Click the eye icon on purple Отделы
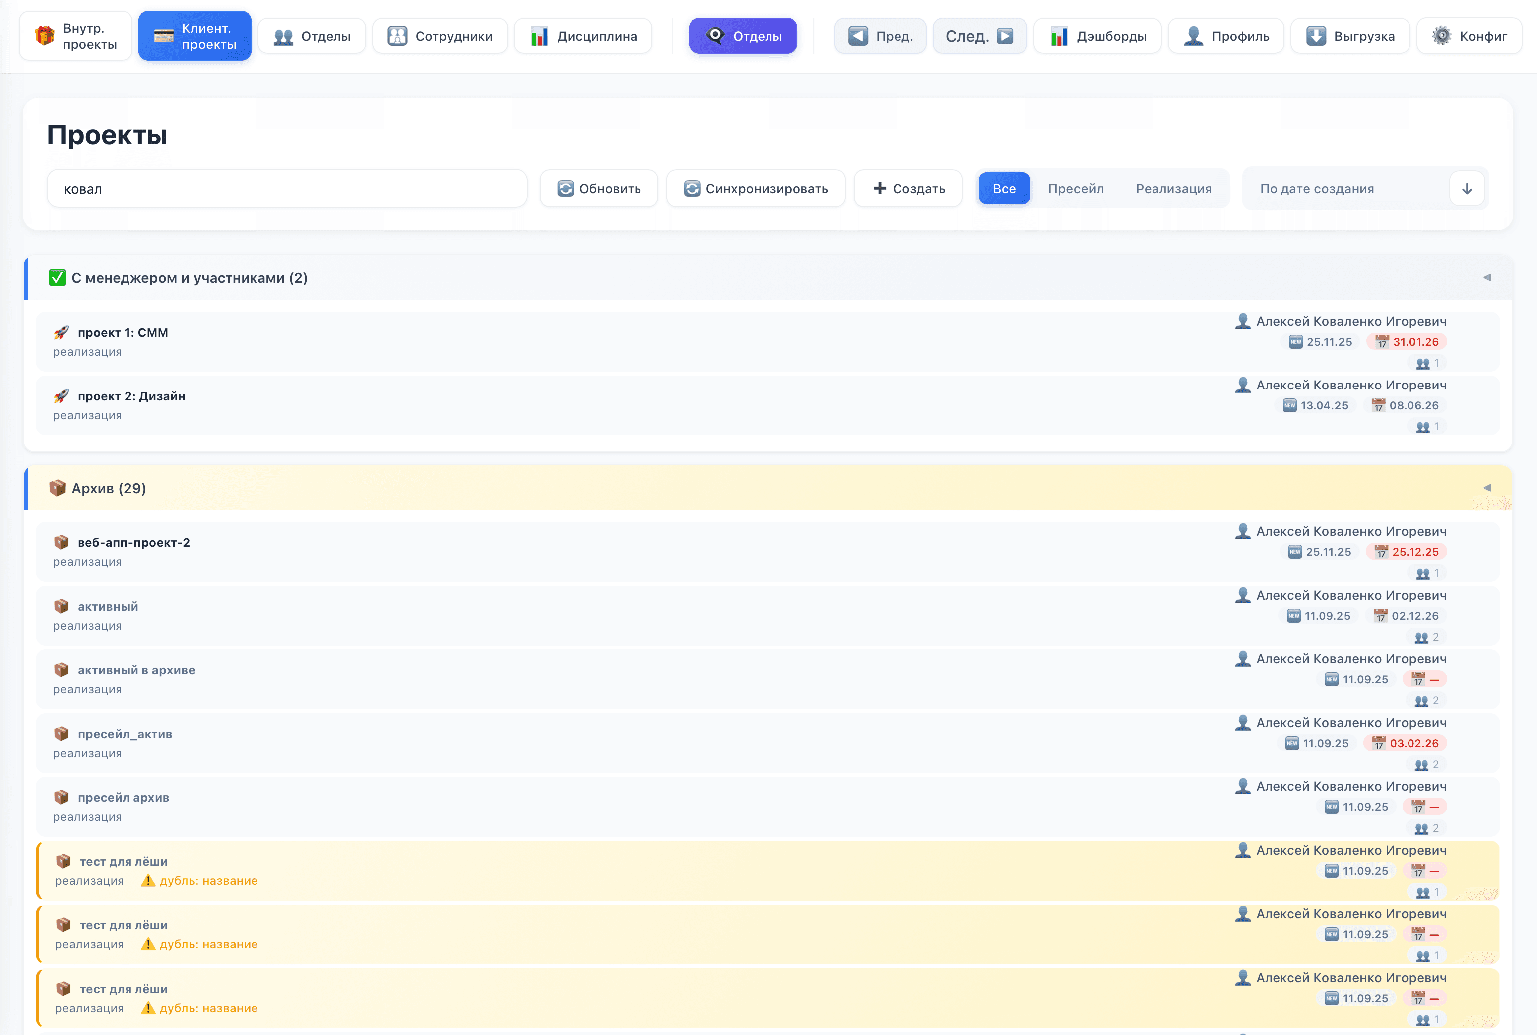Viewport: 1537px width, 1035px height. 715,36
